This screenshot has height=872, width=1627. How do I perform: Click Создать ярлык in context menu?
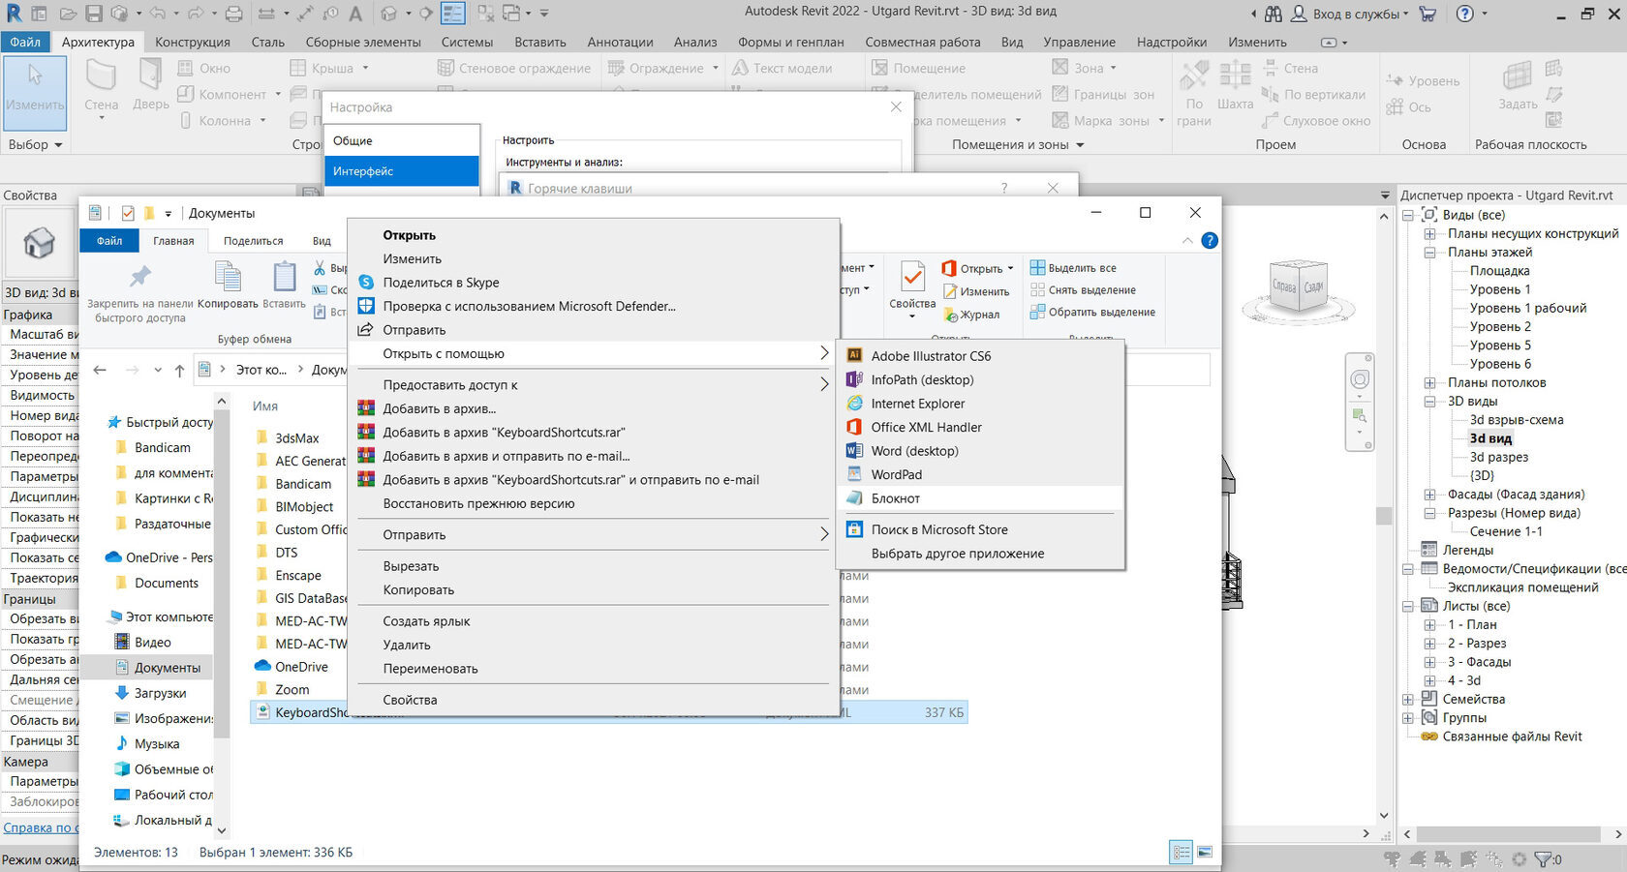click(x=426, y=621)
